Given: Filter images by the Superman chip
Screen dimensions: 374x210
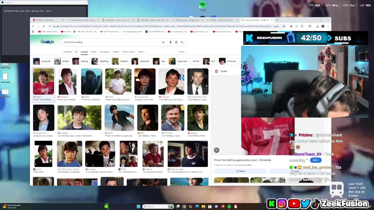Looking at the screenshot, I should click(x=179, y=61).
